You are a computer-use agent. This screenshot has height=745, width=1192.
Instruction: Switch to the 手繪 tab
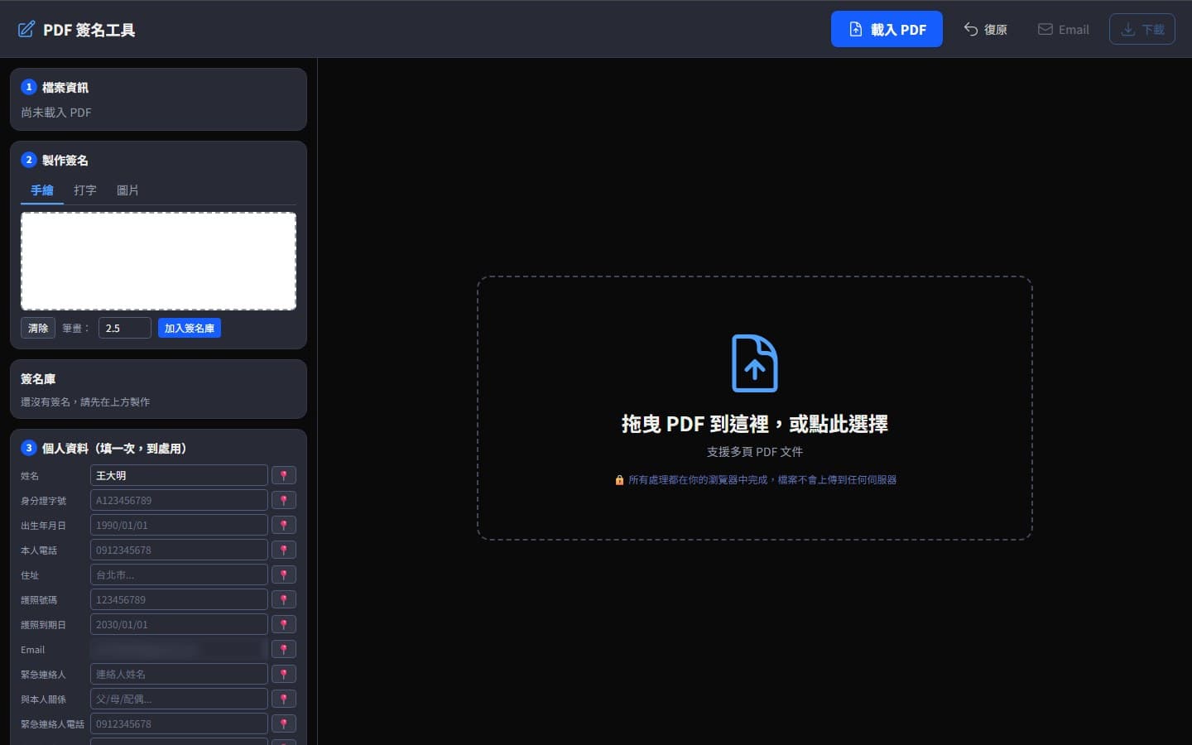tap(42, 190)
